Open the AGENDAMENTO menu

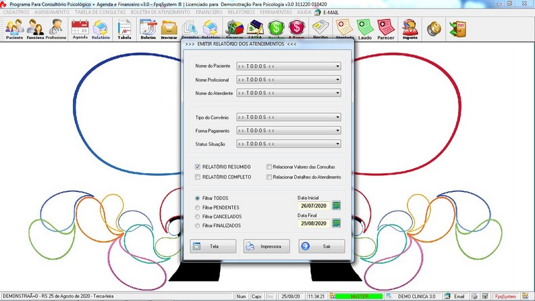point(52,12)
